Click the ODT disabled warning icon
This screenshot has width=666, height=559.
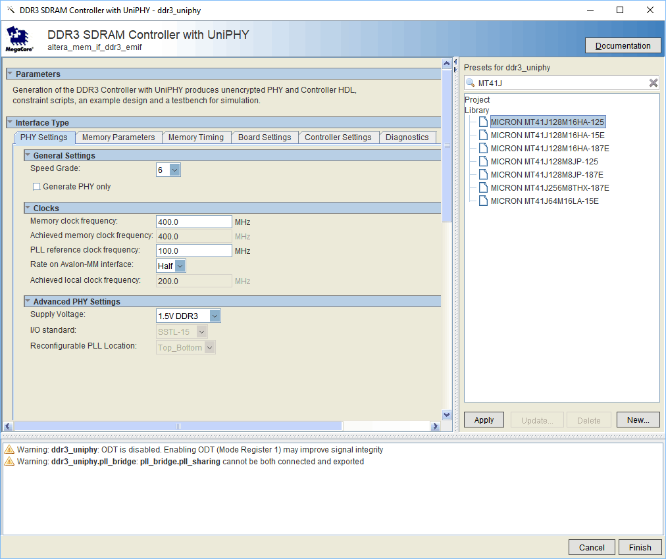[x=10, y=450]
